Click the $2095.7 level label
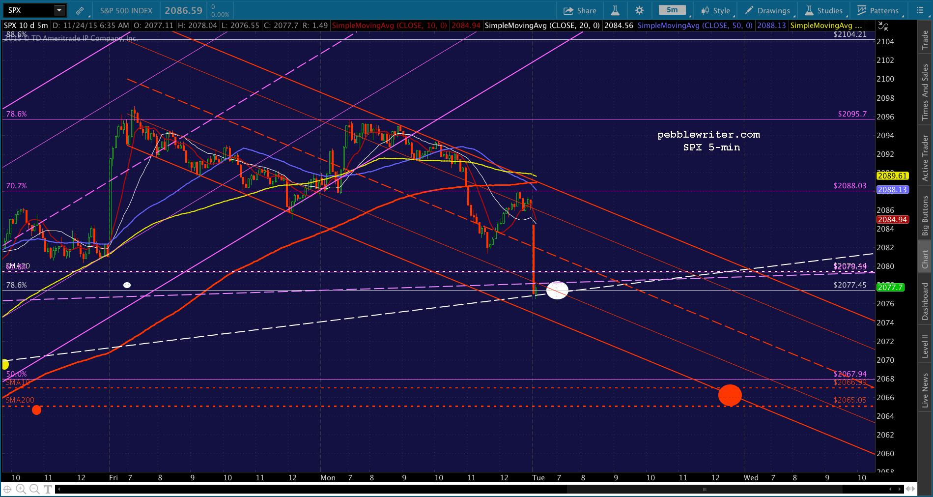 (x=852, y=114)
